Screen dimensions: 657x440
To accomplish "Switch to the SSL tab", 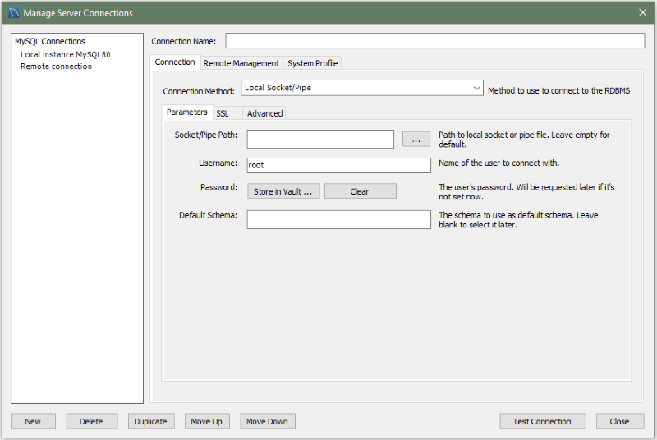I will coord(223,113).
